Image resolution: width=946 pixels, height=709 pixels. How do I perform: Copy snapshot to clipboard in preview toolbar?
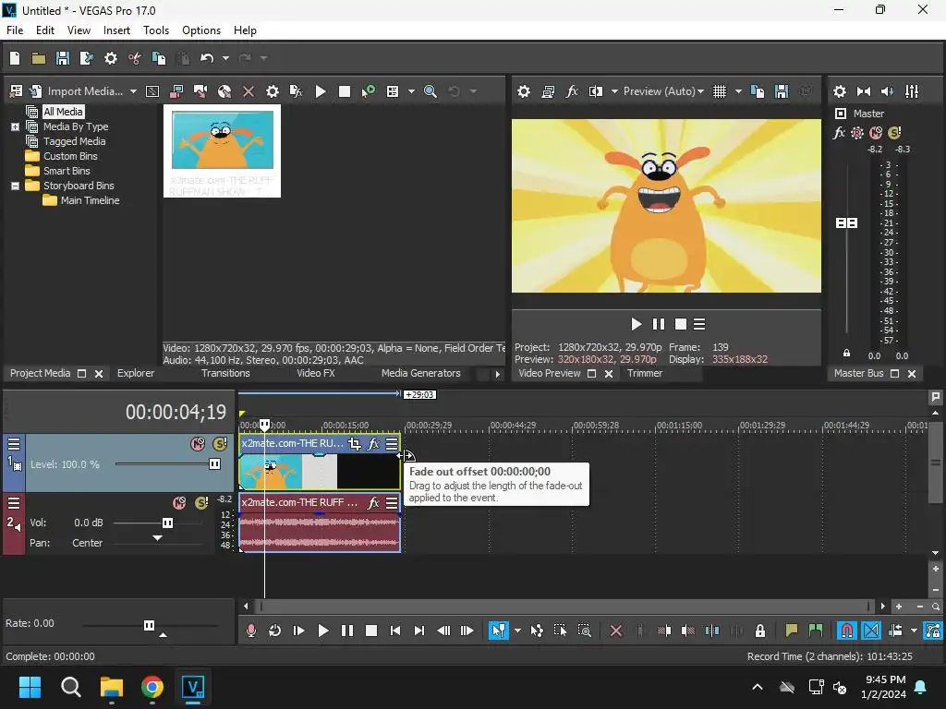758,91
